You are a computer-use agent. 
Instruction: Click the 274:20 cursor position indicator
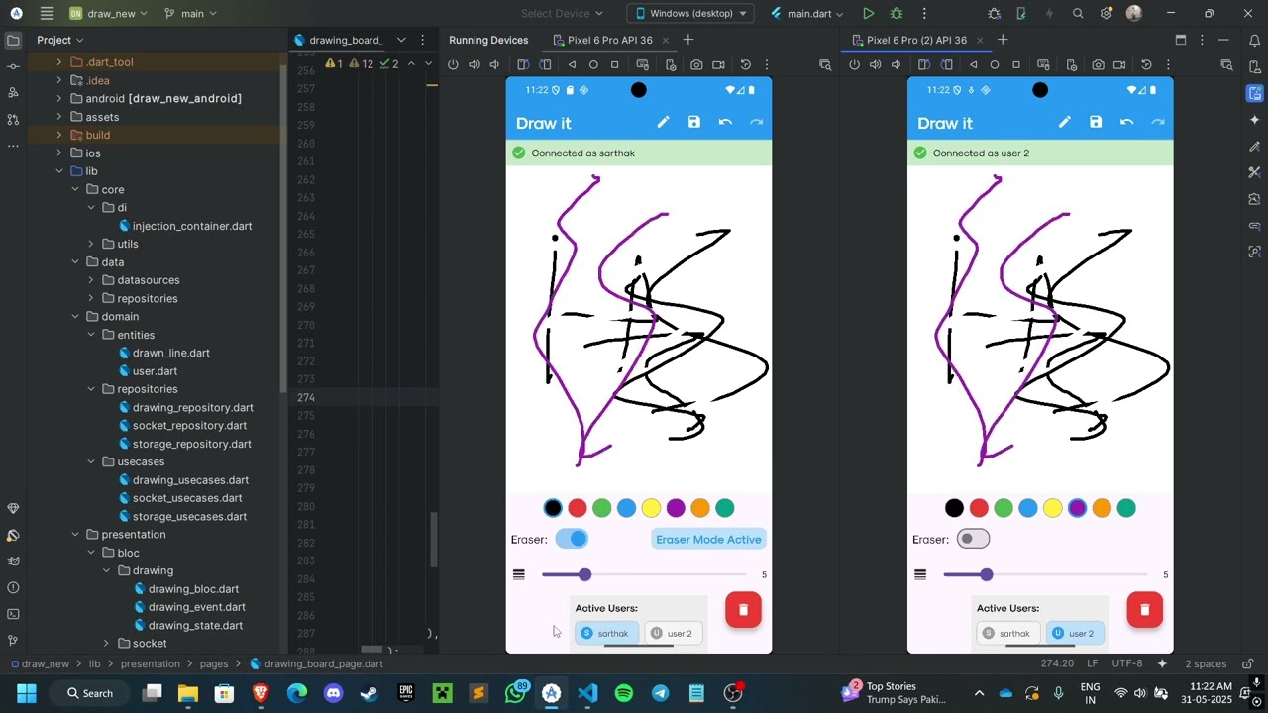pos(1057,664)
